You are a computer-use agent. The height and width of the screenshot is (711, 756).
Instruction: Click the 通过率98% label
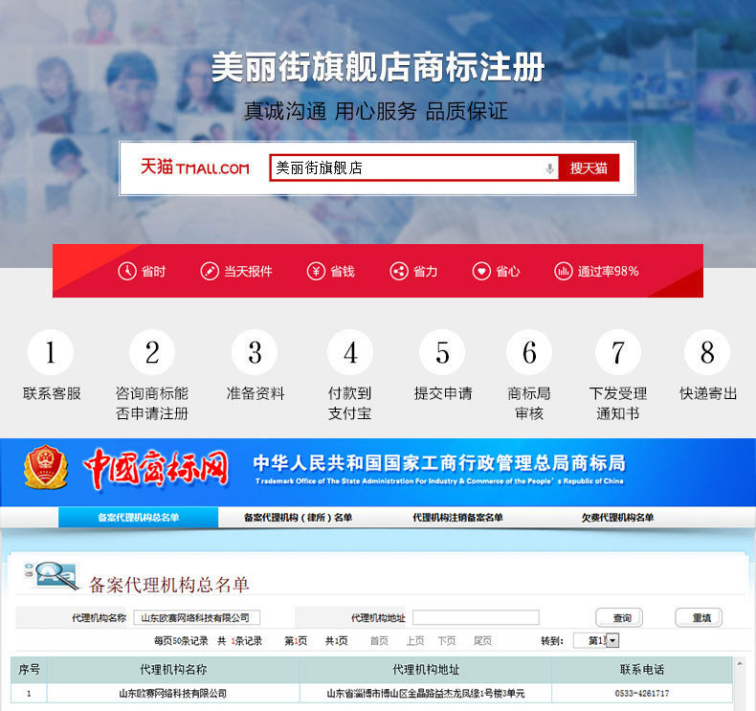[x=608, y=272]
